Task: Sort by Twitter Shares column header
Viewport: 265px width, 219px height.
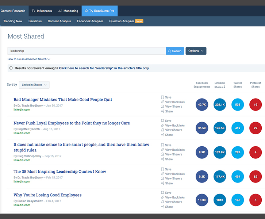Action: (x=238, y=85)
